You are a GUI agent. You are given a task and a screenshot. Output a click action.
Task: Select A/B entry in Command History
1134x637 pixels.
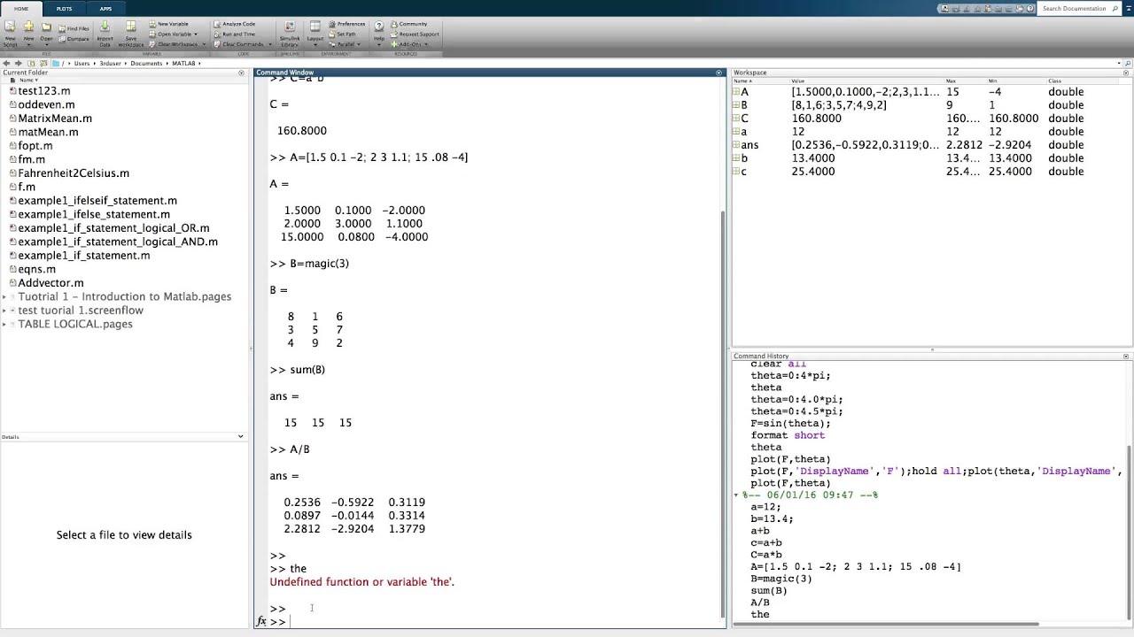point(760,602)
